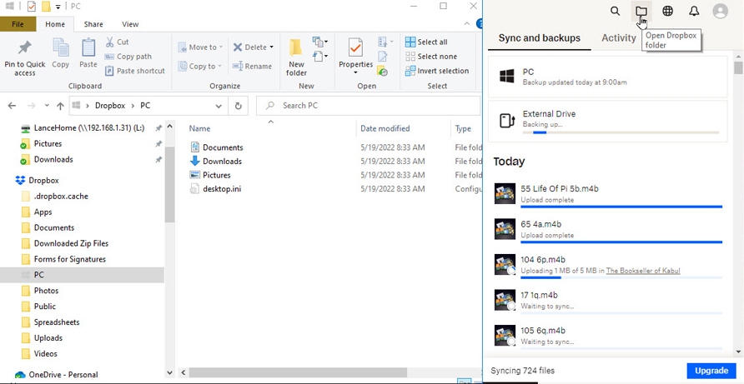This screenshot has width=744, height=384.
Task: Click the Properties ribbon icon
Action: (x=355, y=57)
